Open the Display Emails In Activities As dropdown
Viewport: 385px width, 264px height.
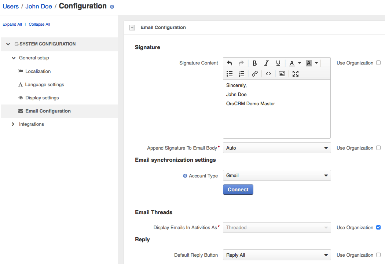277,227
